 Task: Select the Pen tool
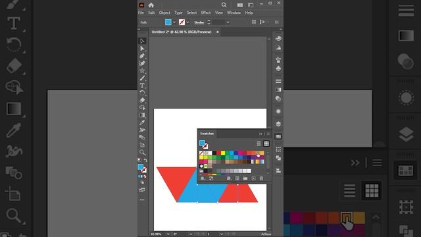click(x=142, y=56)
